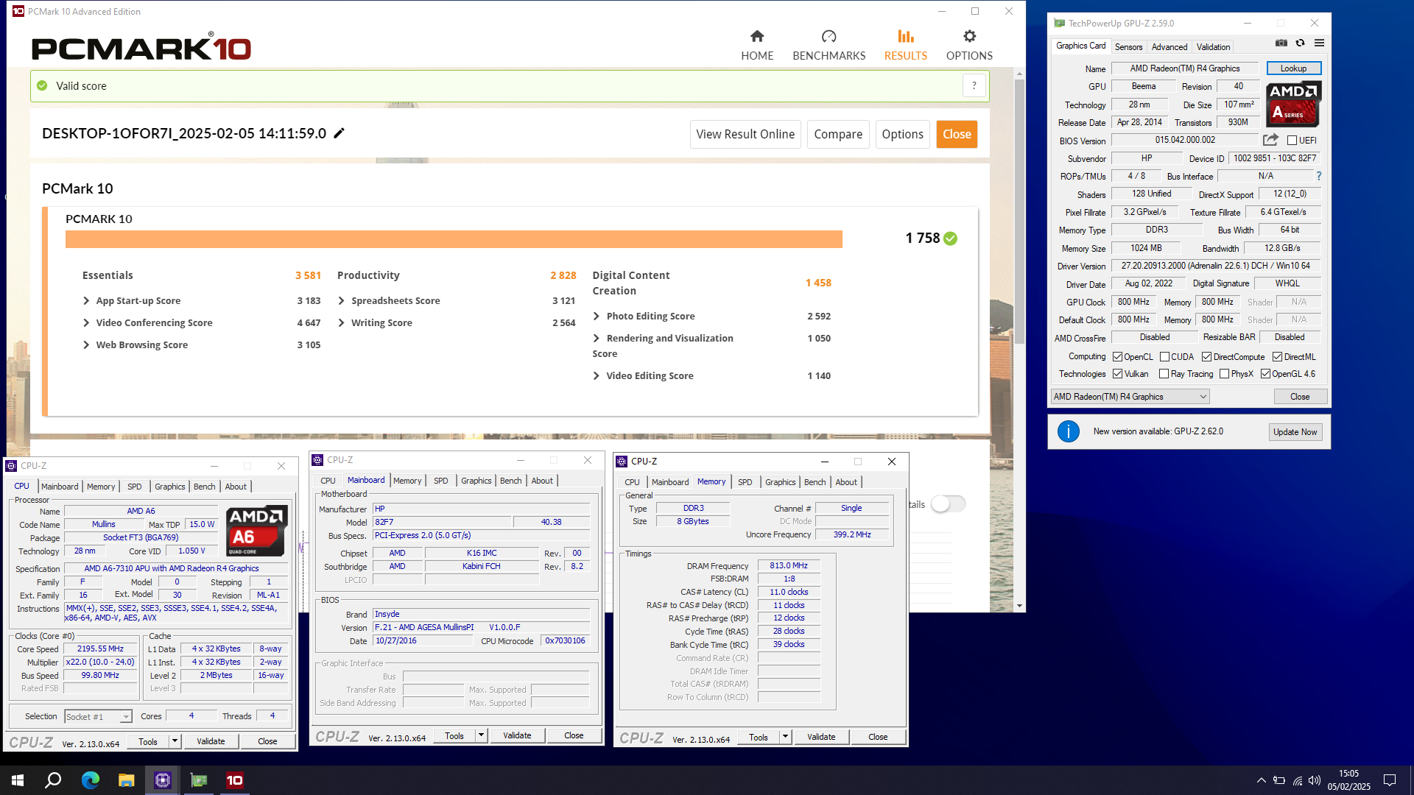Toggle CUDA checkbox
The height and width of the screenshot is (795, 1414).
point(1164,357)
